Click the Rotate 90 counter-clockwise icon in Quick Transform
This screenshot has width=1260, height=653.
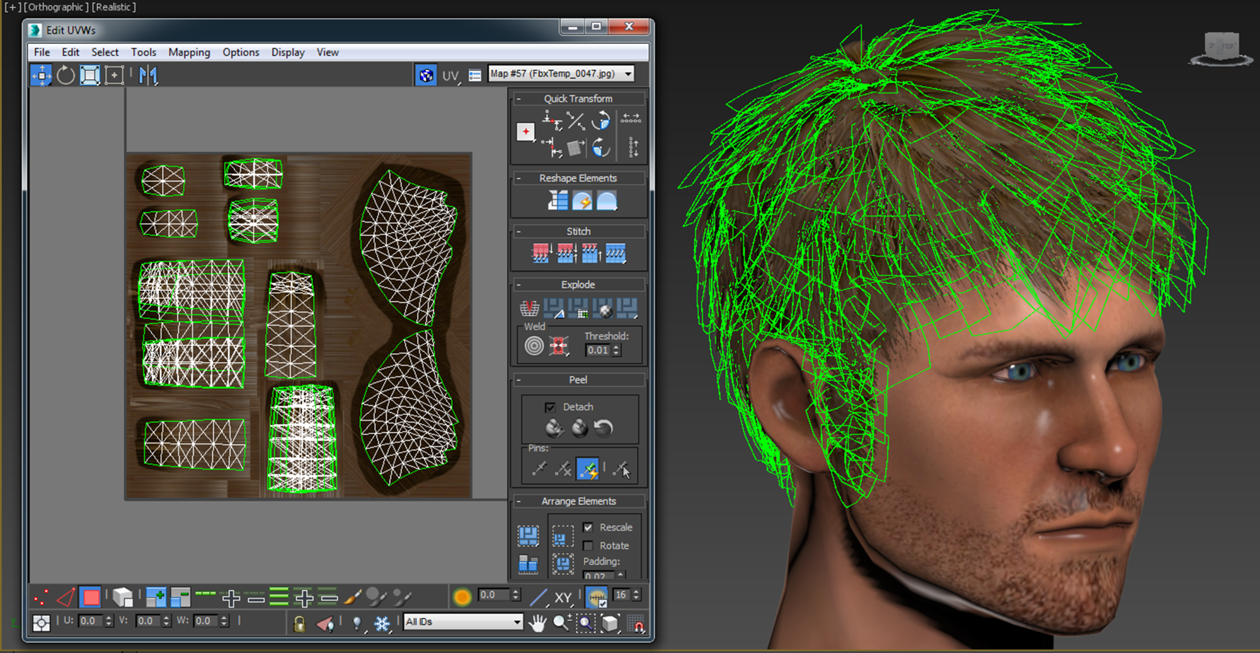(x=602, y=120)
